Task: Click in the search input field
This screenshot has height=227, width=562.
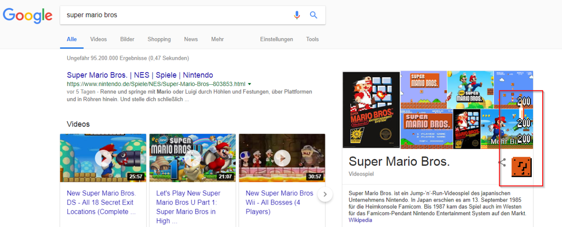Action: click(176, 15)
